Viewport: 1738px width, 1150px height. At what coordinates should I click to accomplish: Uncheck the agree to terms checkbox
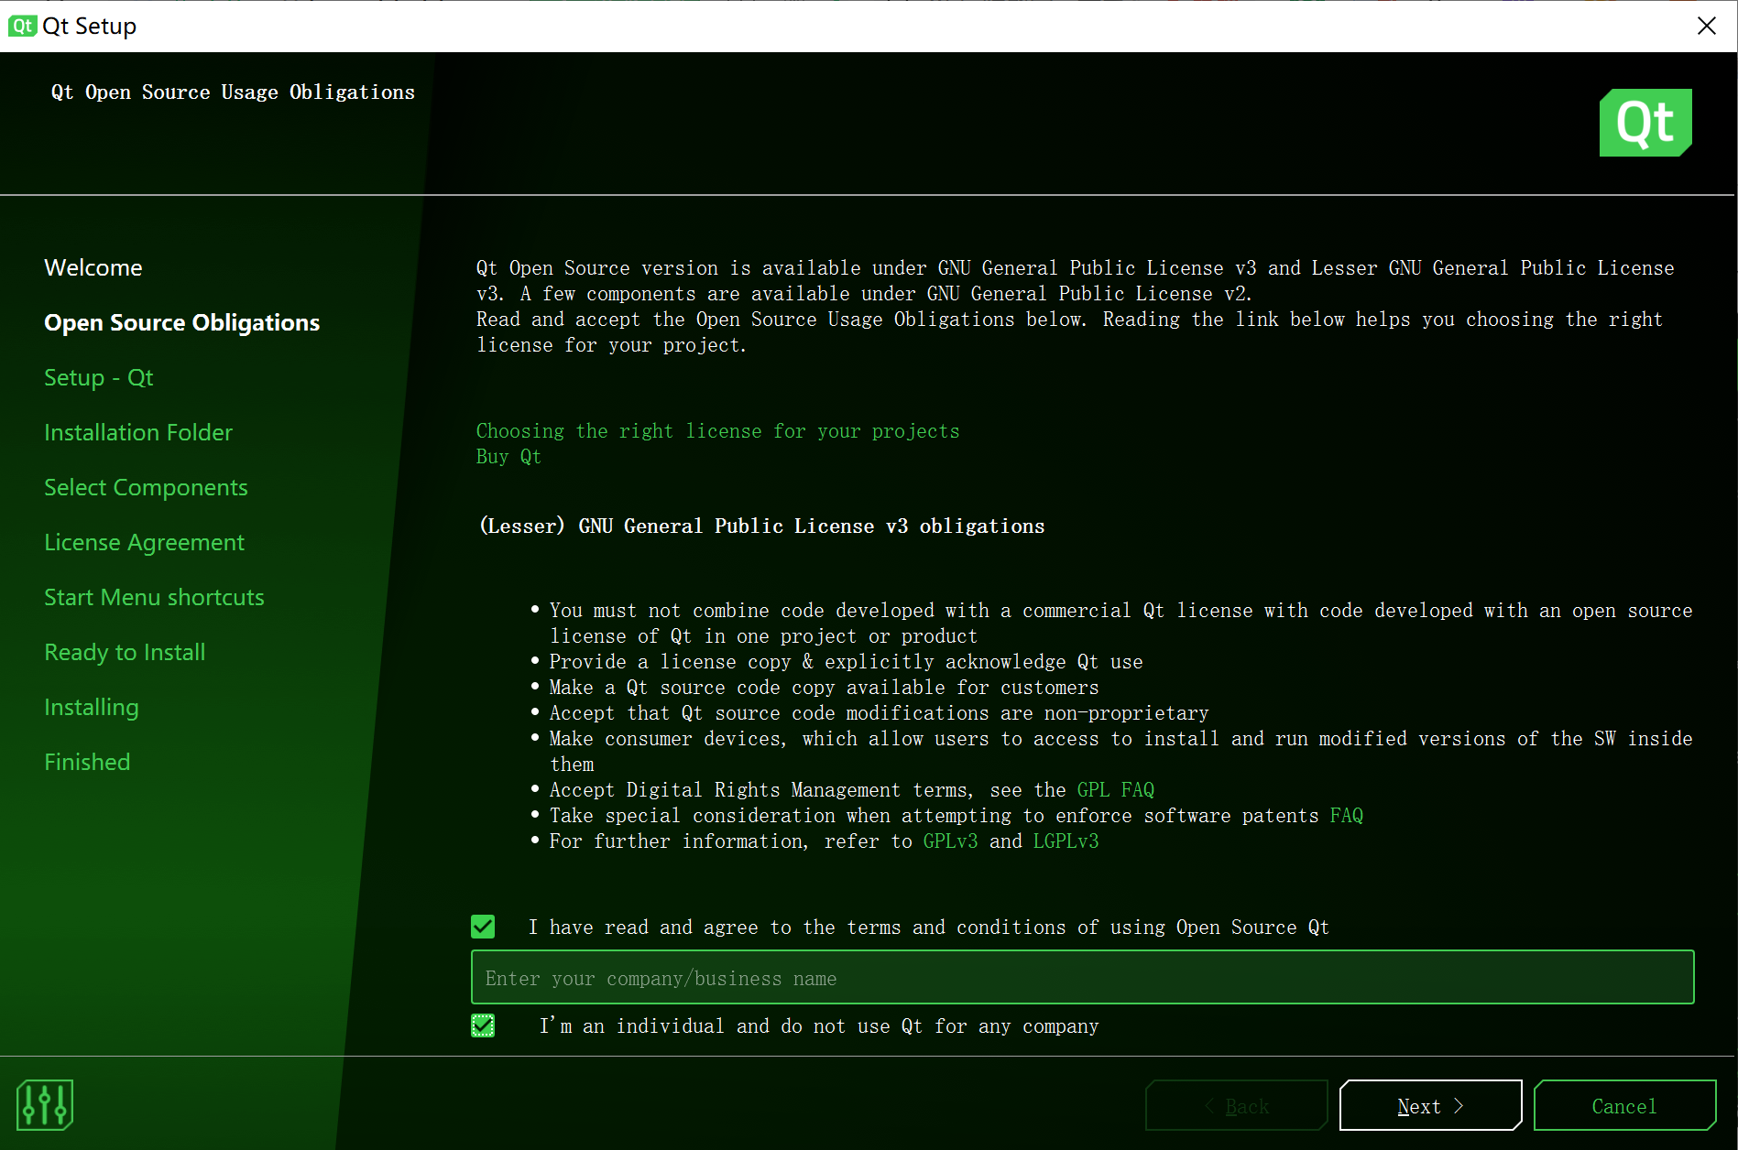[x=483, y=927]
